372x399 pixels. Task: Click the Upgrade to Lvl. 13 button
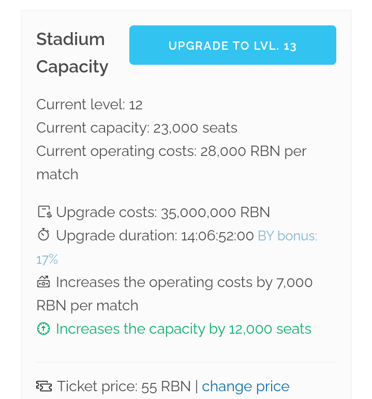(x=232, y=45)
